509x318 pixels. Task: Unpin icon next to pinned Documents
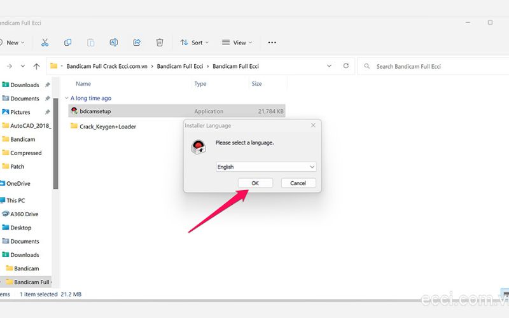[47, 99]
